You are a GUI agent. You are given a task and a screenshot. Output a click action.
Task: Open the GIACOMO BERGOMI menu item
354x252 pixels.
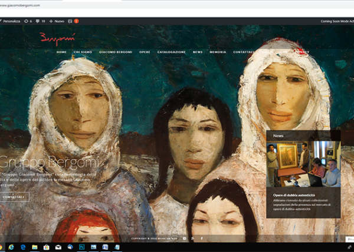click(116, 52)
